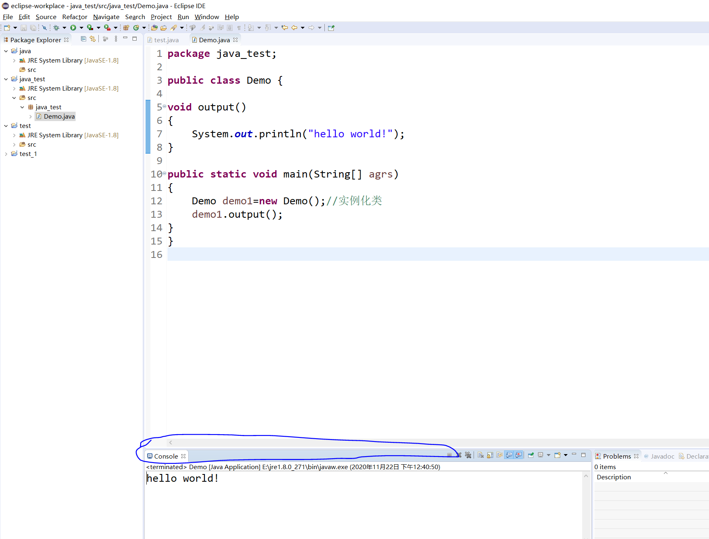The image size is (709, 539).
Task: Collapse the java_test package node
Action: click(22, 107)
